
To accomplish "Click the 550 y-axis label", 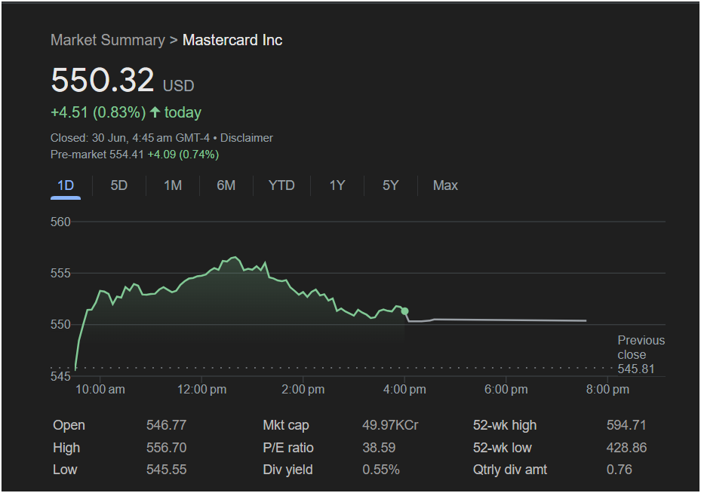I will tap(60, 325).
